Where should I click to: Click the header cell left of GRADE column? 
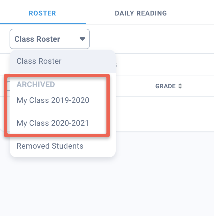133,86
